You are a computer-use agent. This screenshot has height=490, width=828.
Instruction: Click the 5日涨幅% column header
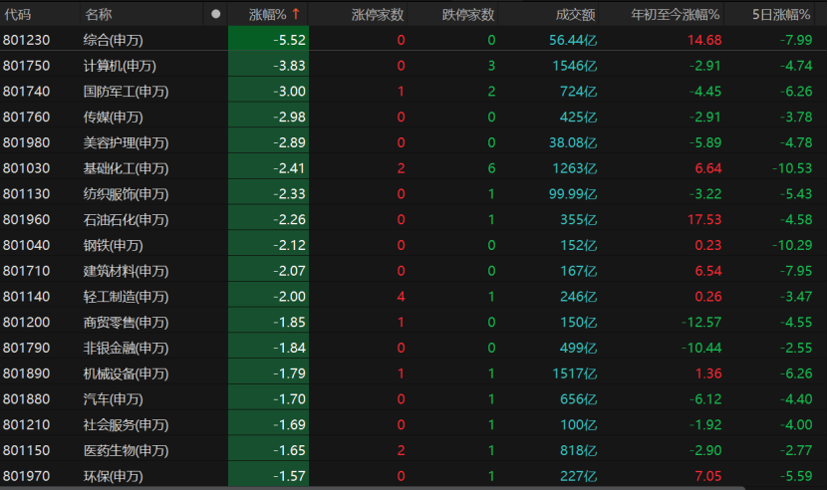pos(782,15)
